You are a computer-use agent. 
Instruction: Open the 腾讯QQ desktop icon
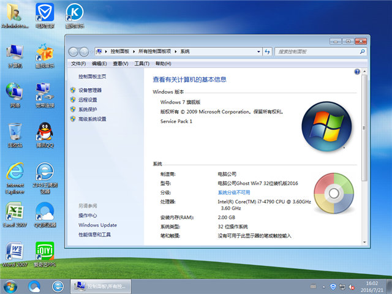coord(44,133)
